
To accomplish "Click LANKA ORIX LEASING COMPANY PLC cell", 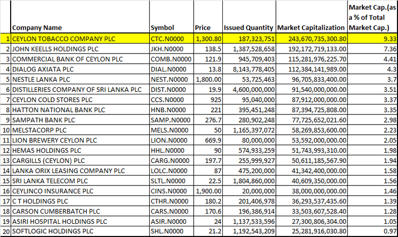I will pos(80,171).
